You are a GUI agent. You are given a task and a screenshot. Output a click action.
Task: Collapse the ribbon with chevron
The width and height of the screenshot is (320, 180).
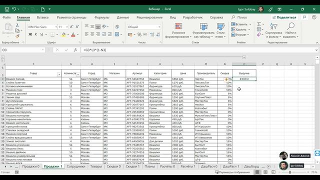pyautogui.click(x=317, y=42)
